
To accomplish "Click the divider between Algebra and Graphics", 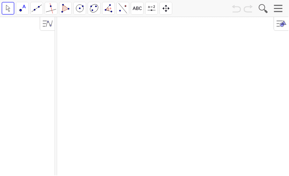I will [56, 96].
